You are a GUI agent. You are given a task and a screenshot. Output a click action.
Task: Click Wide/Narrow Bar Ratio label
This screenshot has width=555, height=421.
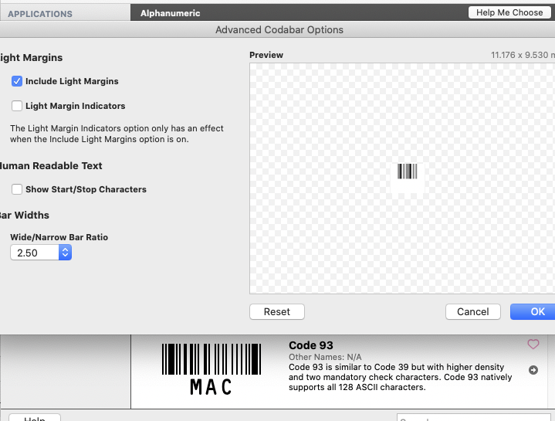click(x=59, y=237)
